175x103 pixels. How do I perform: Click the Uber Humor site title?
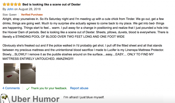[x=35, y=99]
